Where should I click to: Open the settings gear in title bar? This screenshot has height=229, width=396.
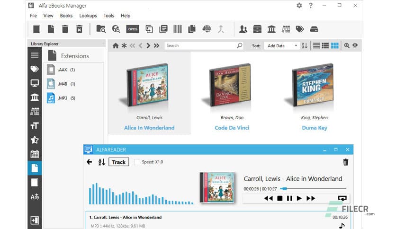click(x=299, y=5)
